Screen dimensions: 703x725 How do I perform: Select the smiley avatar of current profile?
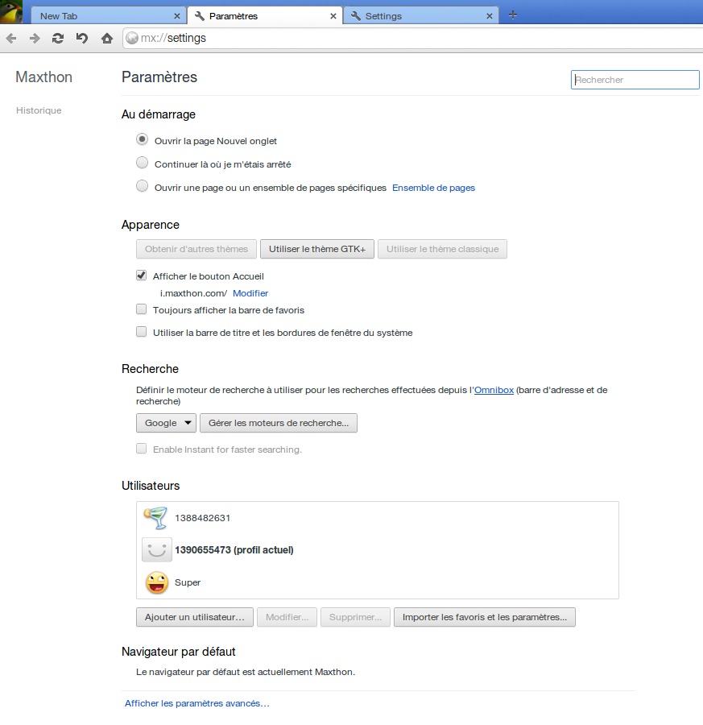[x=157, y=549]
